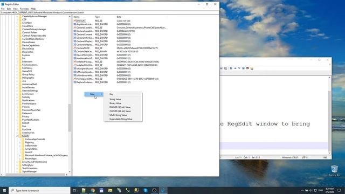
Task: Create a new Binary Value
Action: click(123, 103)
